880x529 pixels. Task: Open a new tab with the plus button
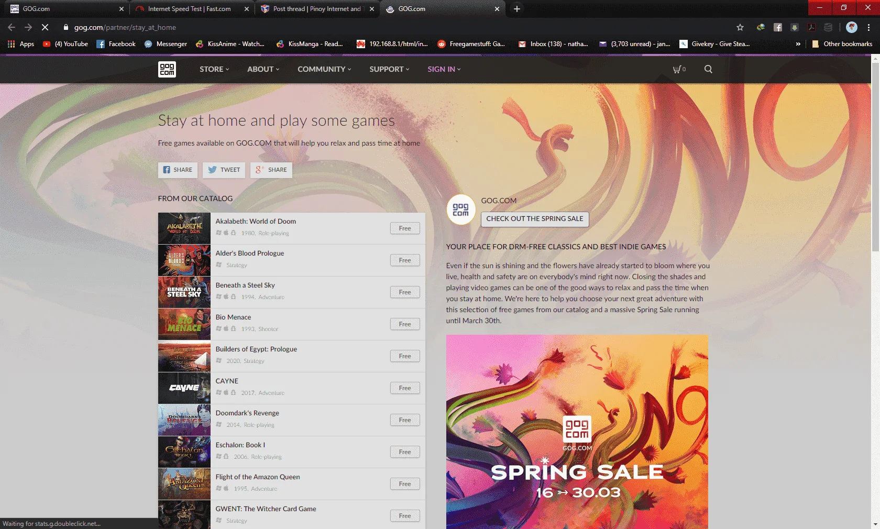point(517,9)
